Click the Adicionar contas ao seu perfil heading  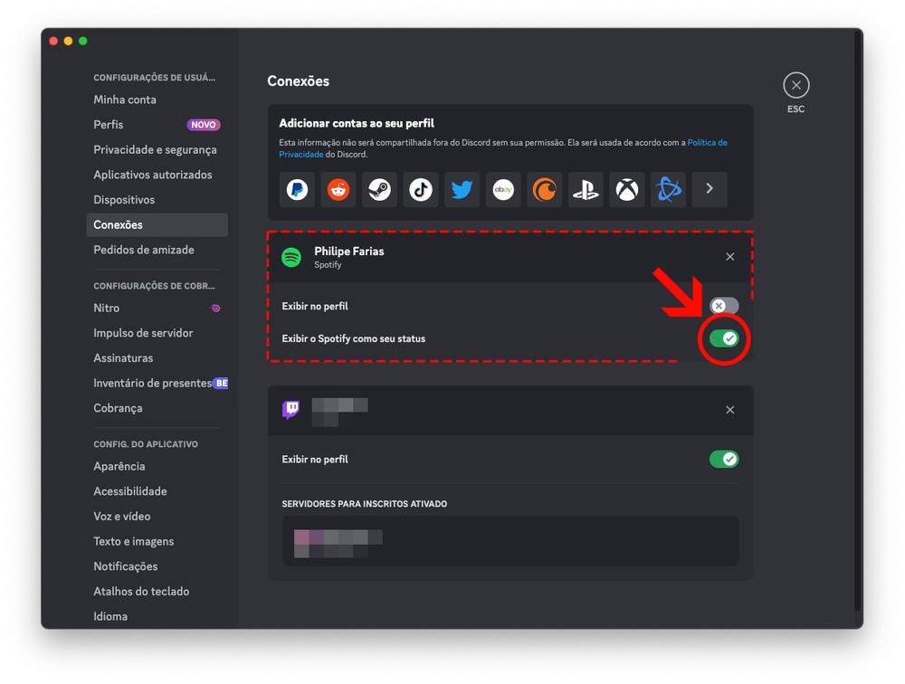(x=357, y=123)
